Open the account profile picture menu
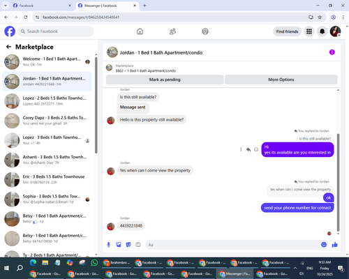This screenshot has width=349, height=279. [335, 31]
